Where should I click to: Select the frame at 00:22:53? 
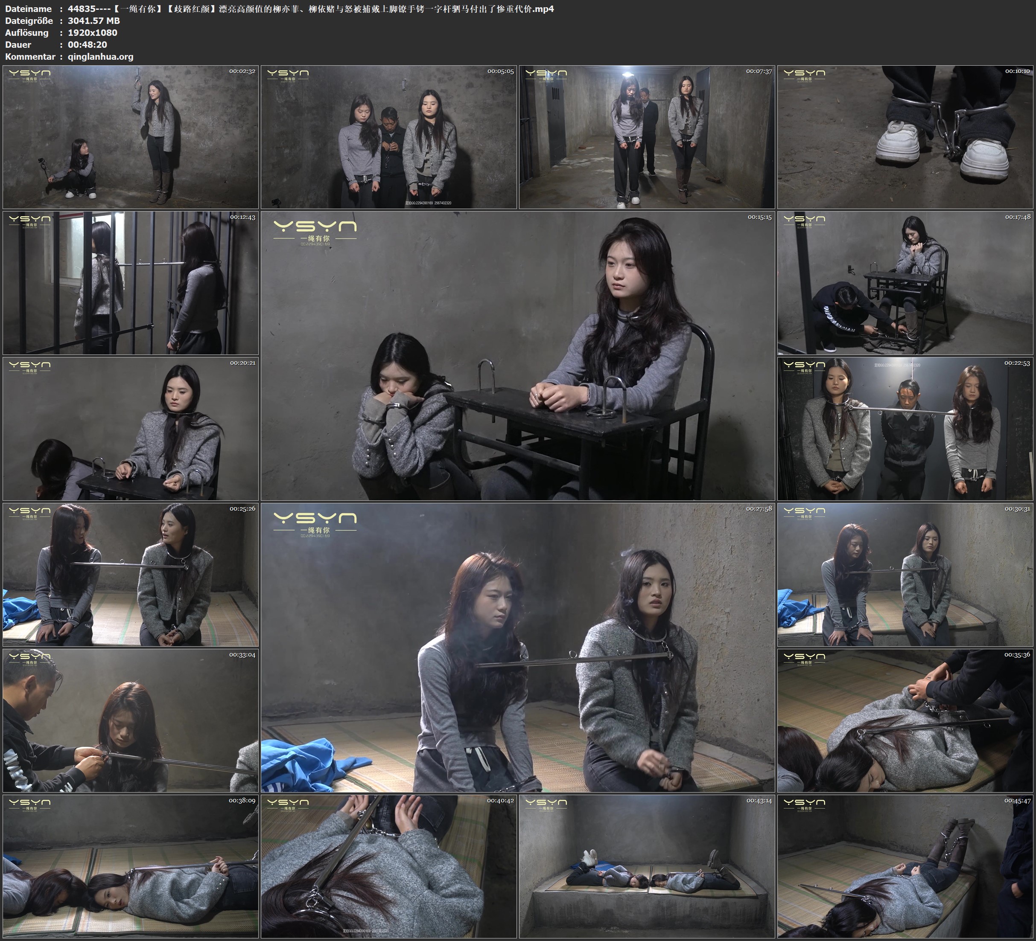905,428
